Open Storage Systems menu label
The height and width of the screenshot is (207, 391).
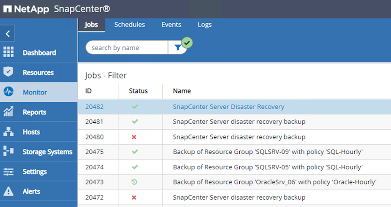pyautogui.click(x=47, y=152)
